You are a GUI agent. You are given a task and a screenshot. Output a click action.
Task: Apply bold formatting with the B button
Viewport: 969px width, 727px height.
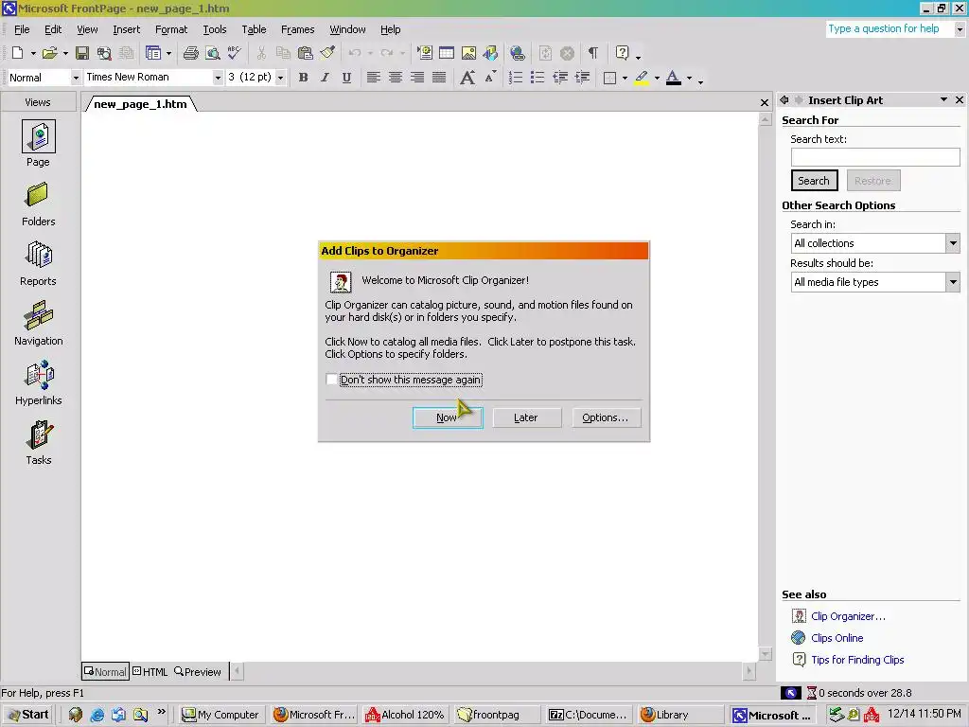(x=303, y=78)
